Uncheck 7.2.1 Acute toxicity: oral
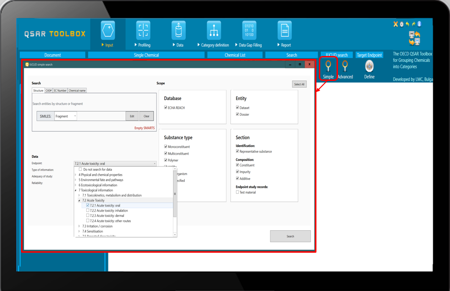The height and width of the screenshot is (291, 450). click(x=88, y=205)
